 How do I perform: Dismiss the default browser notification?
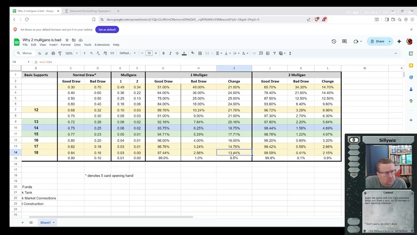click(x=411, y=29)
